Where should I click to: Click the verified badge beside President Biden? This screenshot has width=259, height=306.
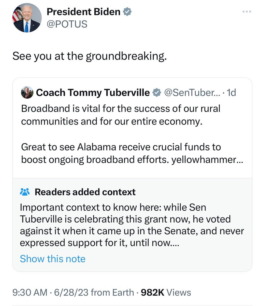pyautogui.click(x=127, y=12)
